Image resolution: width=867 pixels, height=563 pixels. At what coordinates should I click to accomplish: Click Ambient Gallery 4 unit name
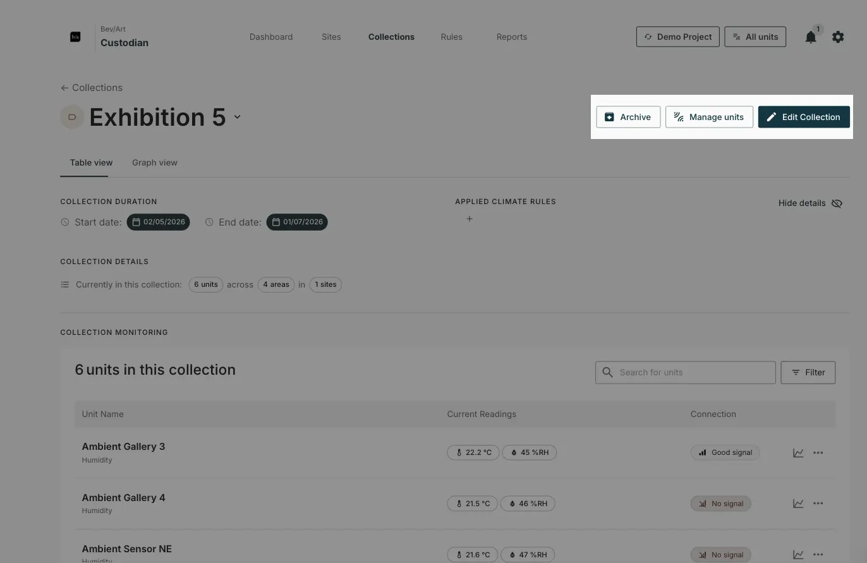tap(123, 497)
